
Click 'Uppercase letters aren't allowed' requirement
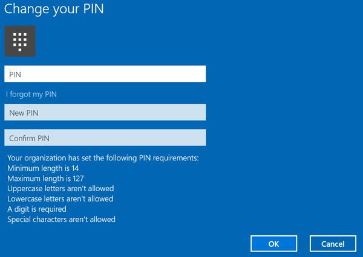pos(60,189)
